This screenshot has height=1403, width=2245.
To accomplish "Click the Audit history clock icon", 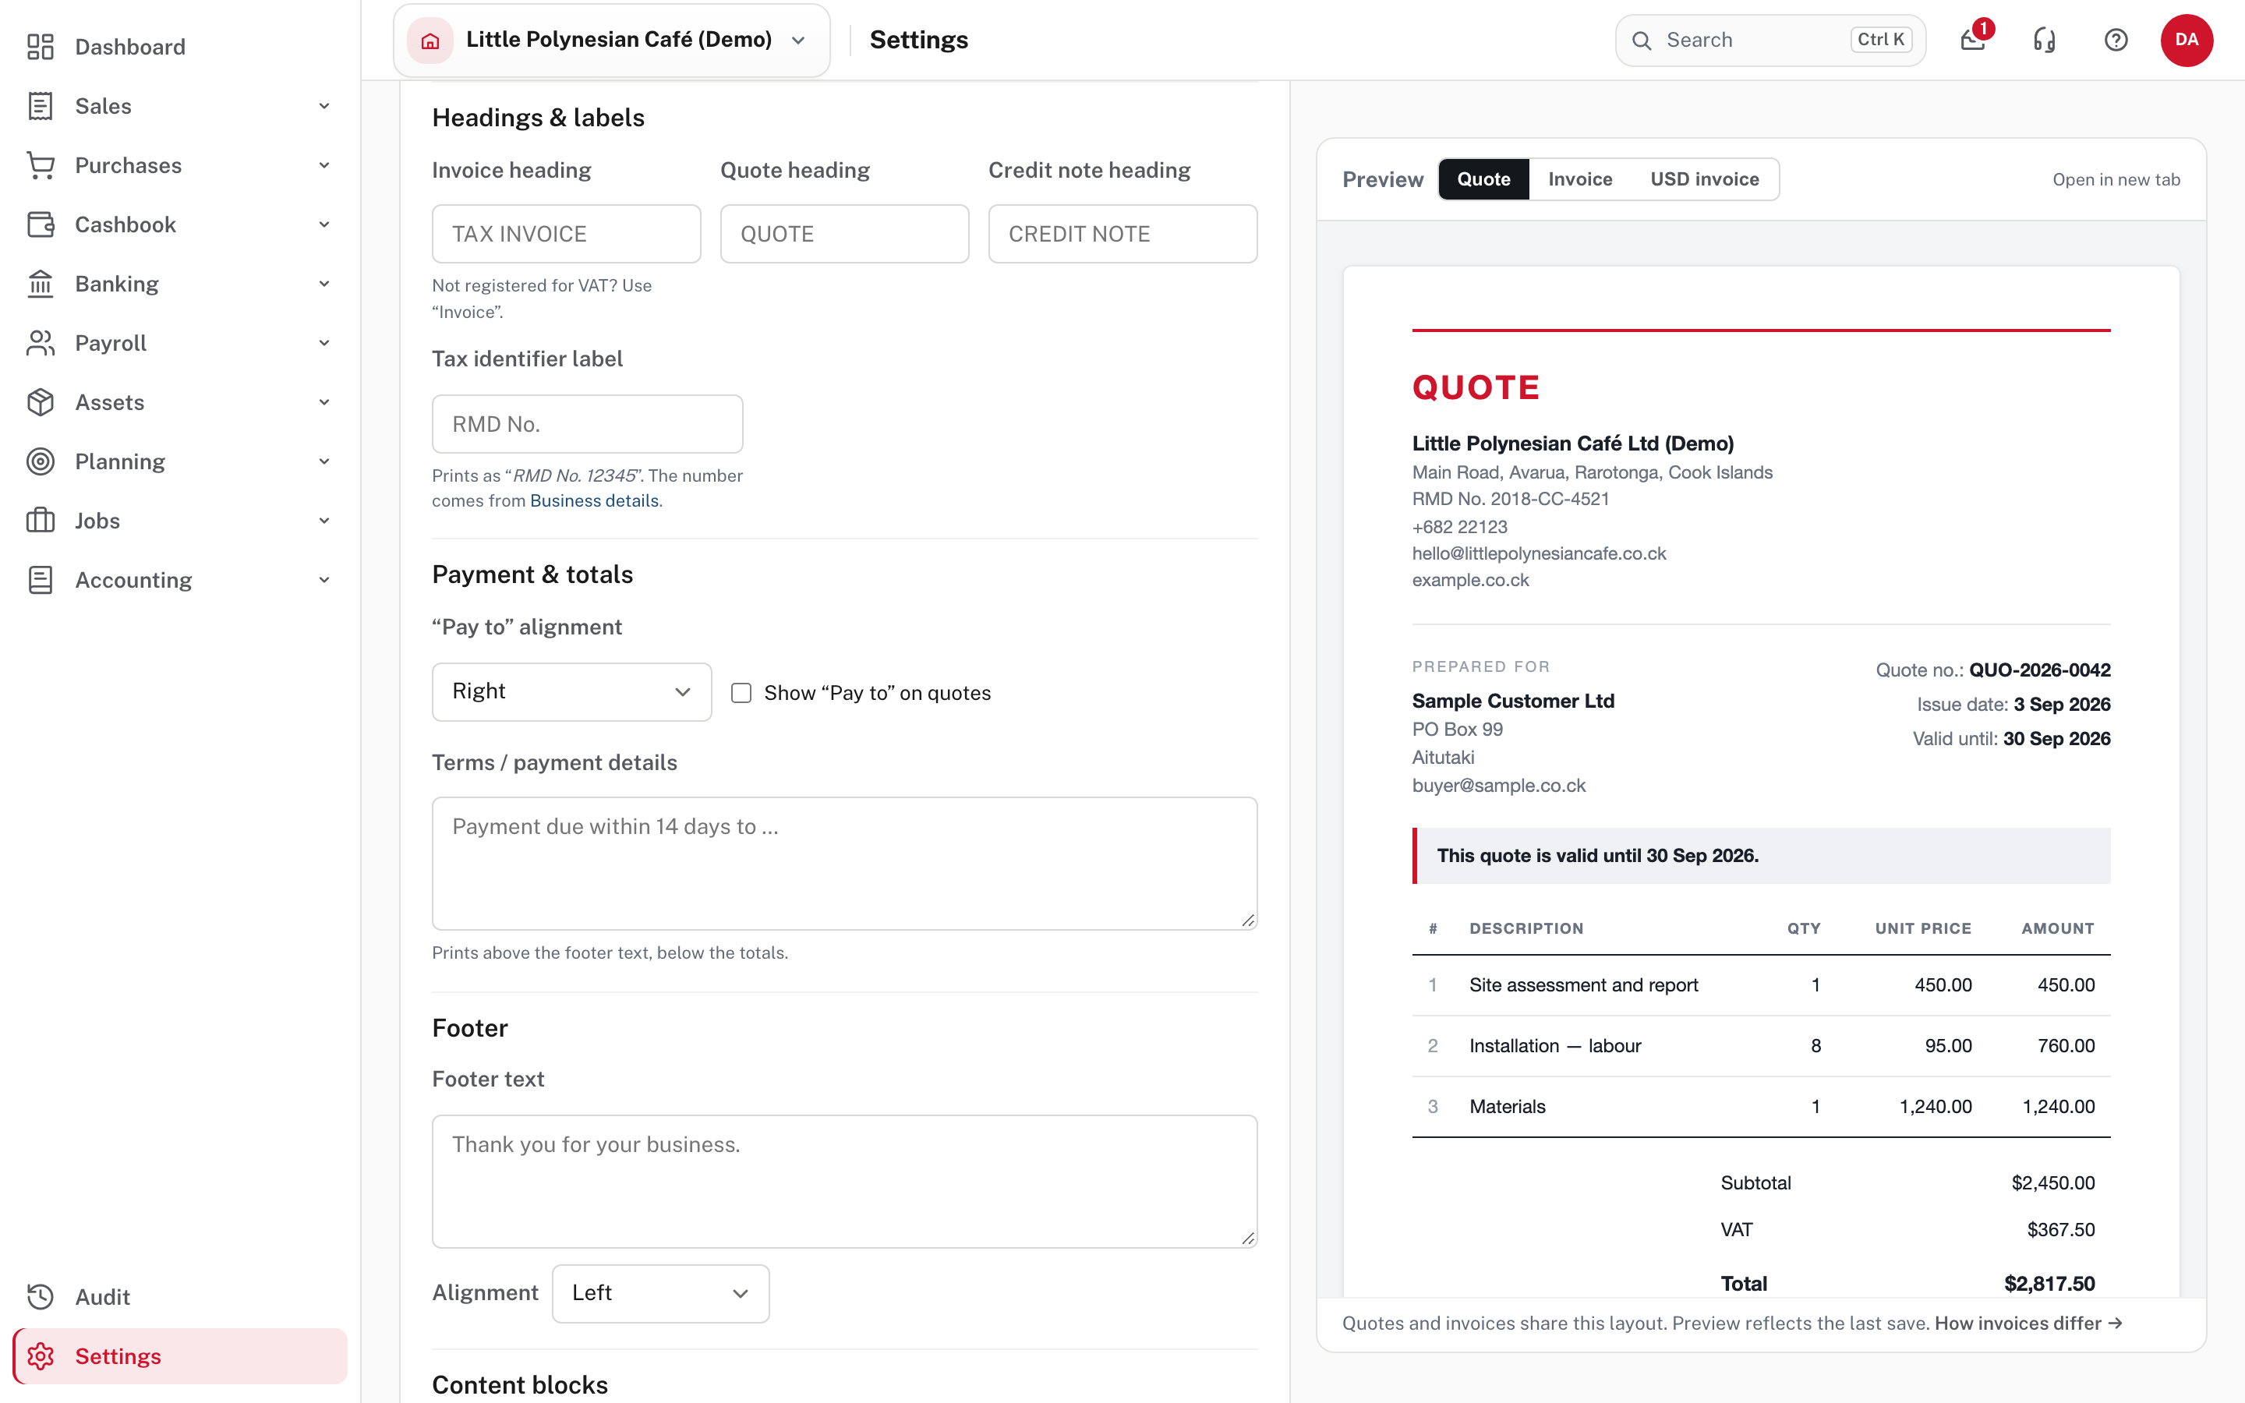I will pos(40,1296).
